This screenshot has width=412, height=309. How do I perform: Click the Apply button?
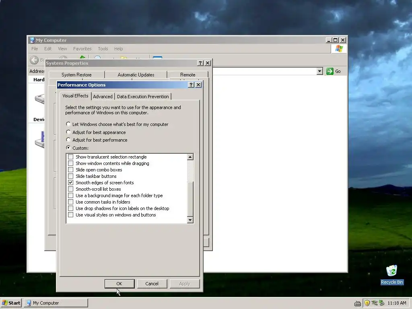point(184,284)
